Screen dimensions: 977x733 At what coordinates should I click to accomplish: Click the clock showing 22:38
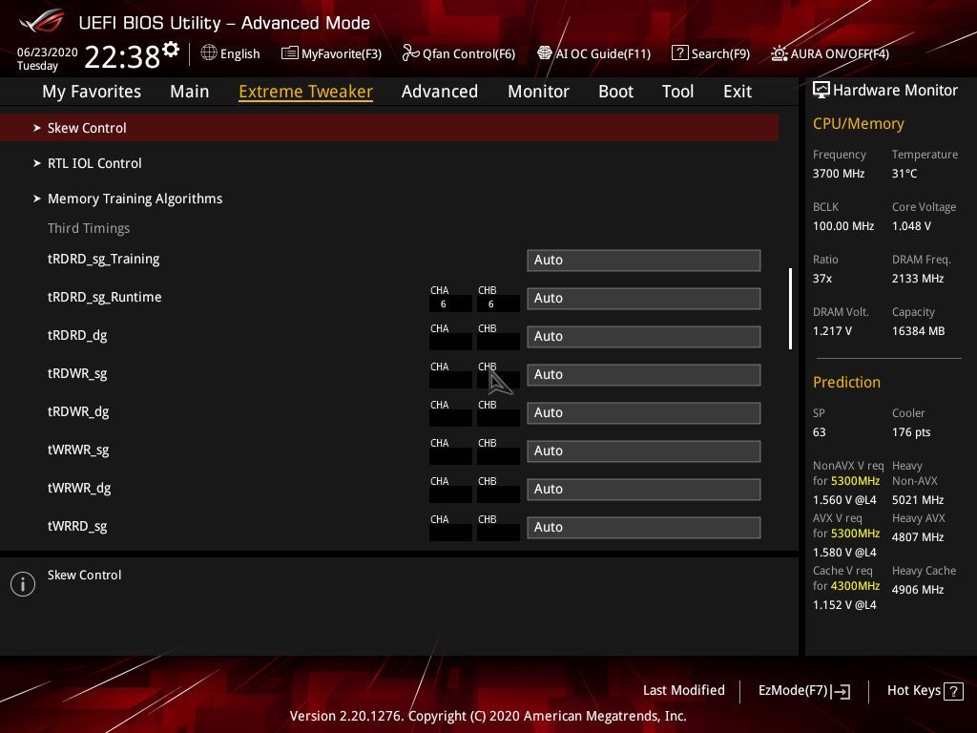(x=122, y=57)
